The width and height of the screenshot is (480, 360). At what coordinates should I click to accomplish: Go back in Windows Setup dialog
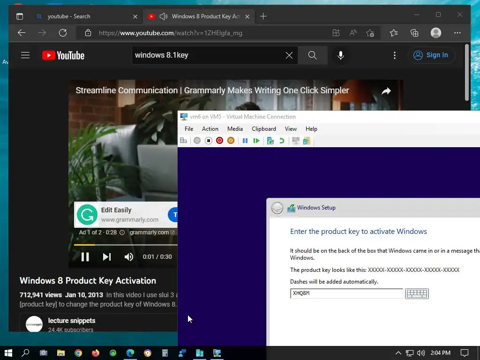(277, 208)
